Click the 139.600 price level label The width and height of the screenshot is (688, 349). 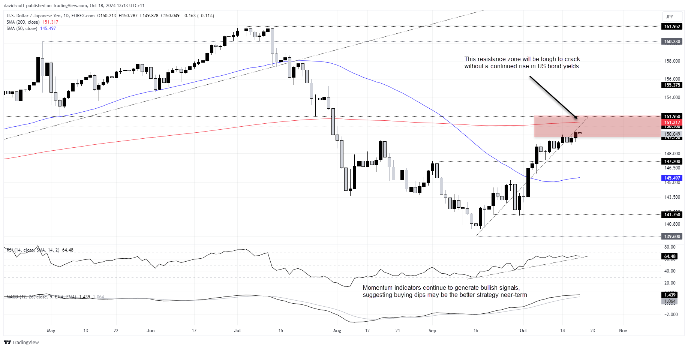pos(672,237)
